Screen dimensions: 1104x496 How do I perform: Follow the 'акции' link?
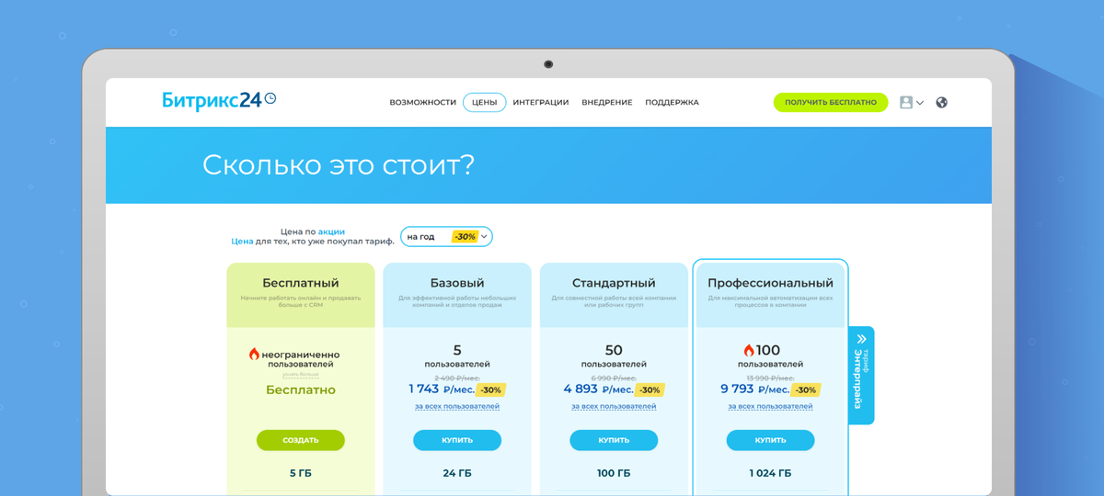pyautogui.click(x=331, y=231)
